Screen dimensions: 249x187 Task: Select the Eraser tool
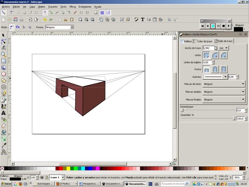pos(4,126)
